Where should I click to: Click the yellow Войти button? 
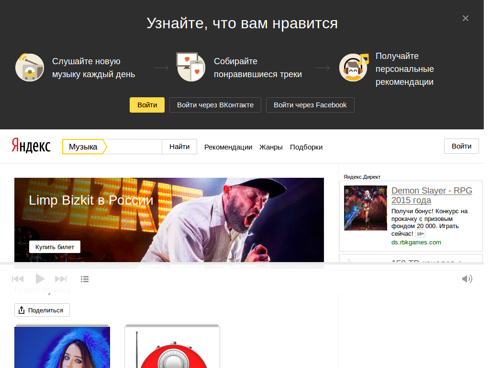[147, 105]
